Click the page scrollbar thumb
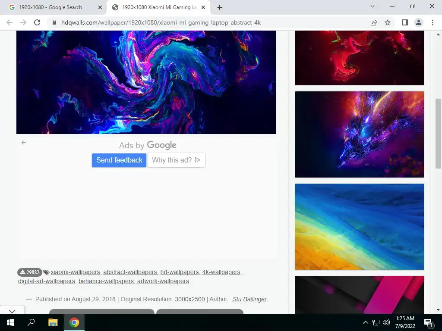This screenshot has height=331, width=442. (x=439, y=134)
